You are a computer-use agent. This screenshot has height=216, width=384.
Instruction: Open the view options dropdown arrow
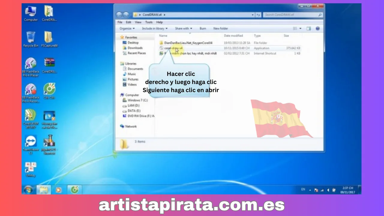(x=300, y=28)
